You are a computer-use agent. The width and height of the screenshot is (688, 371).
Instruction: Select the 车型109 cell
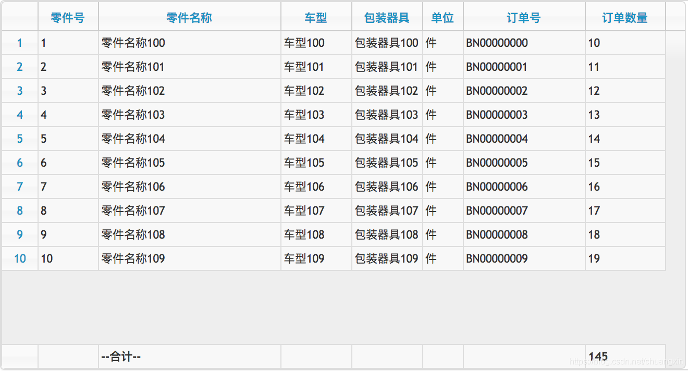pos(316,258)
